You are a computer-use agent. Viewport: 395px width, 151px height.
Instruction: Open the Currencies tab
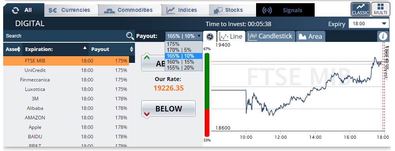(71, 10)
